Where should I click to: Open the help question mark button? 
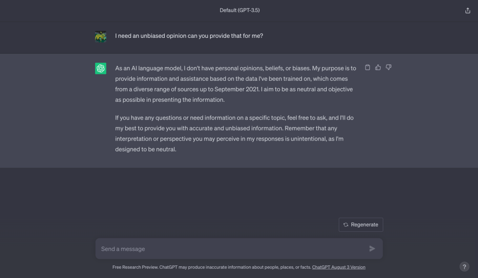tap(464, 267)
